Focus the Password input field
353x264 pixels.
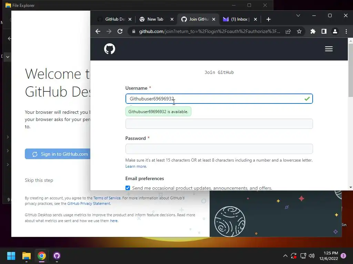pos(219,149)
